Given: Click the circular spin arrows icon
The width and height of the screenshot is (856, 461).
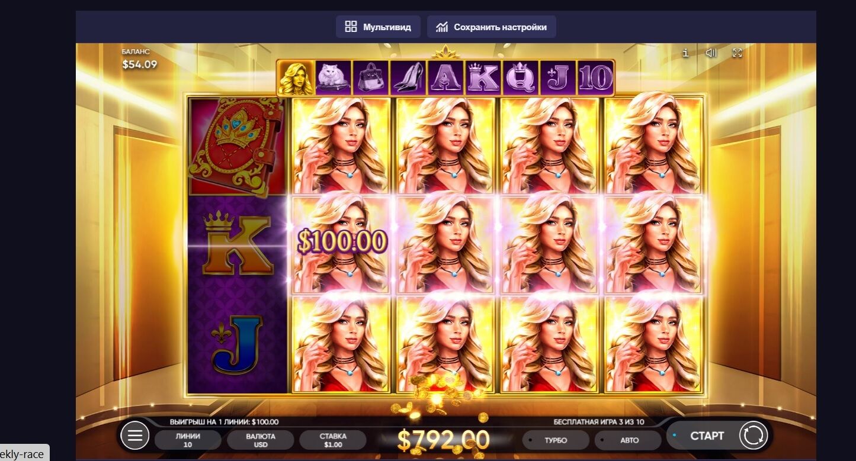Looking at the screenshot, I should 754,436.
